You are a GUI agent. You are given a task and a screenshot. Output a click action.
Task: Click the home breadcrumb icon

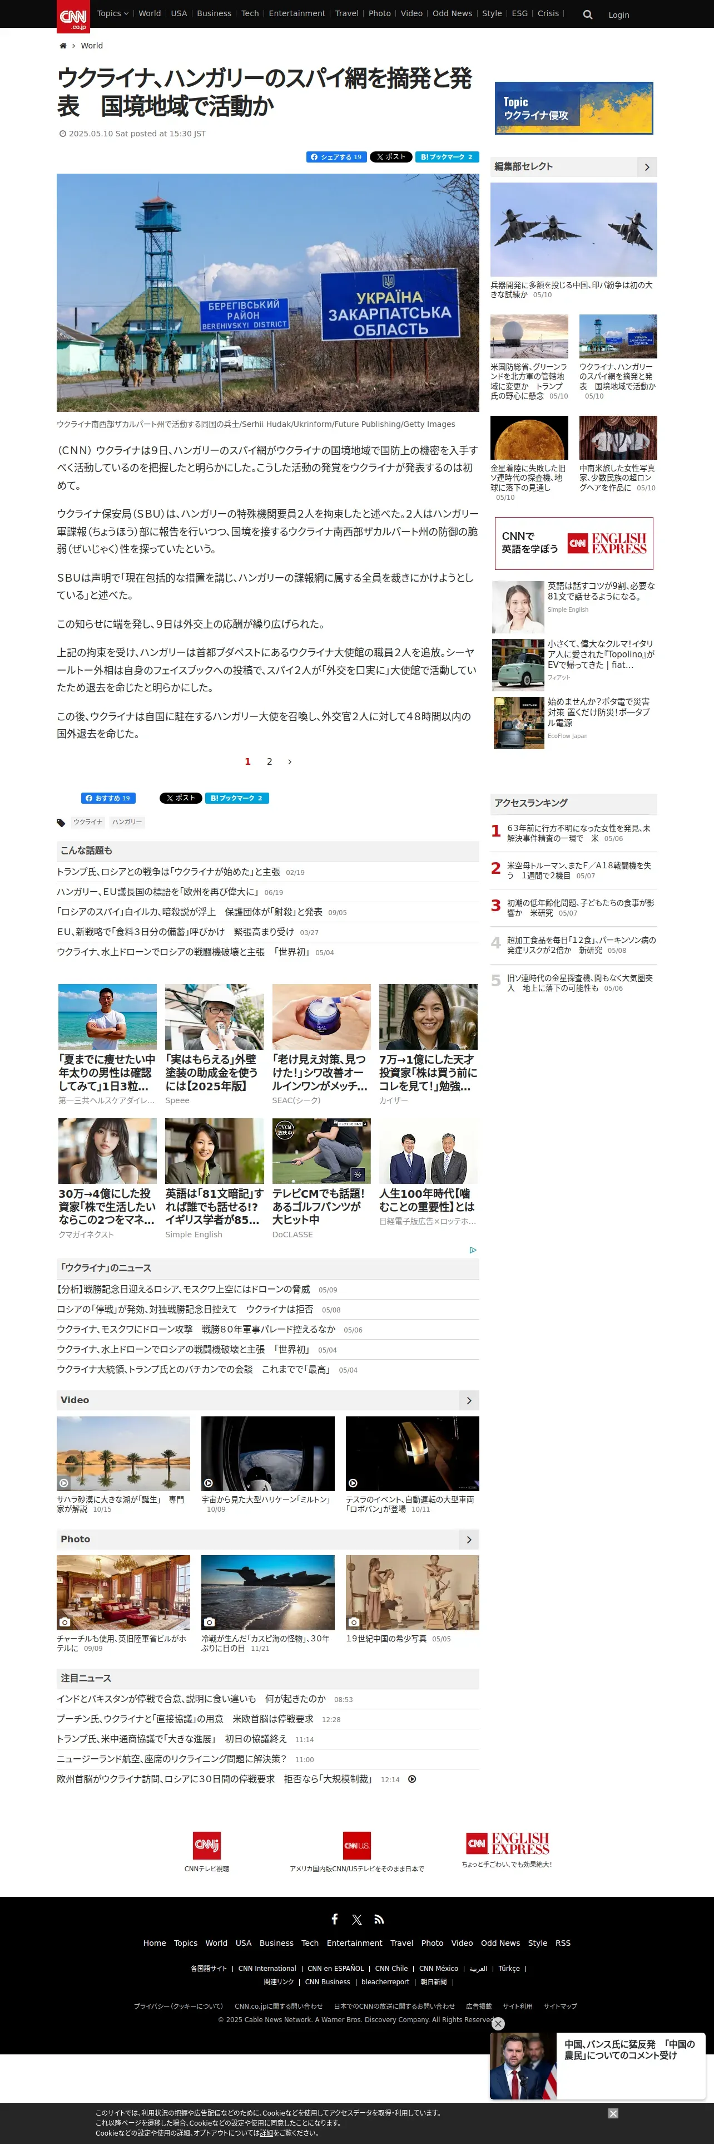tap(62, 46)
